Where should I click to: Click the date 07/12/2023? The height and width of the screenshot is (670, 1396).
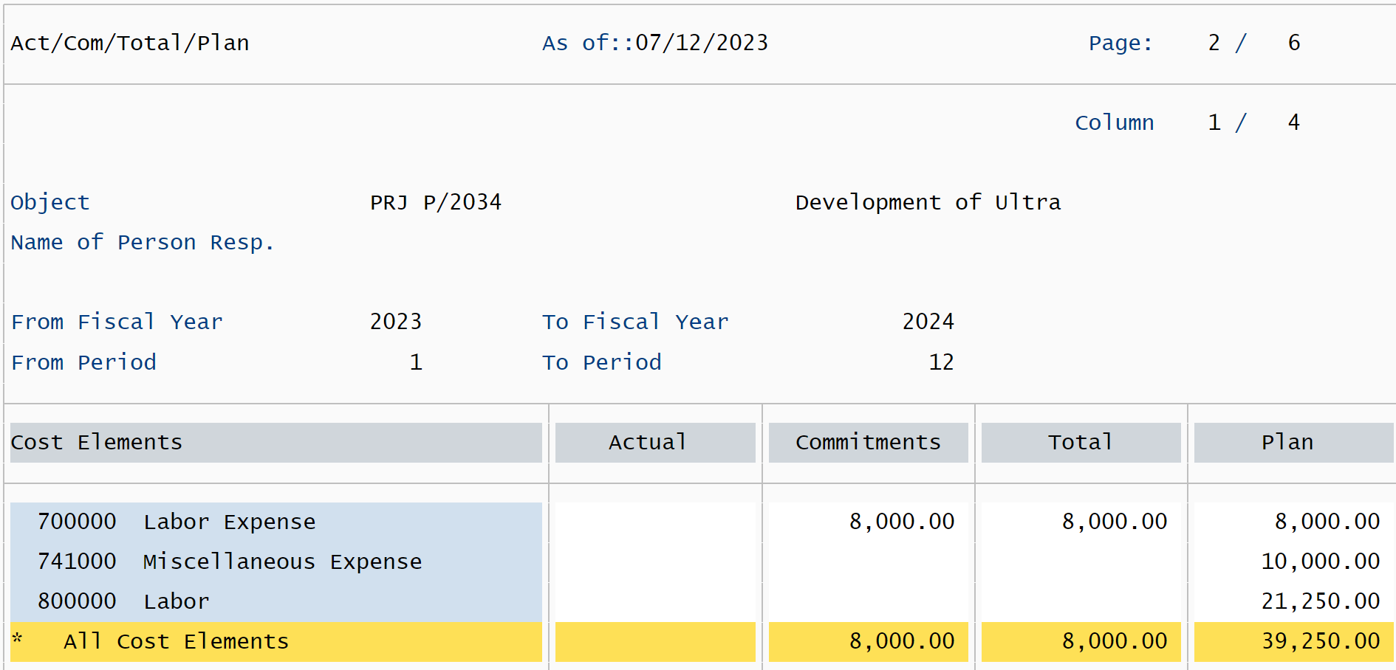point(702,43)
